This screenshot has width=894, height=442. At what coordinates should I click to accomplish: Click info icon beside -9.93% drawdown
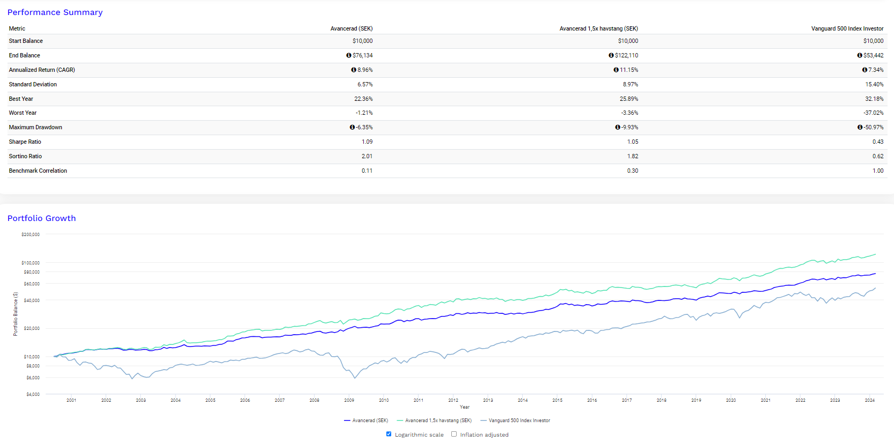coord(618,127)
